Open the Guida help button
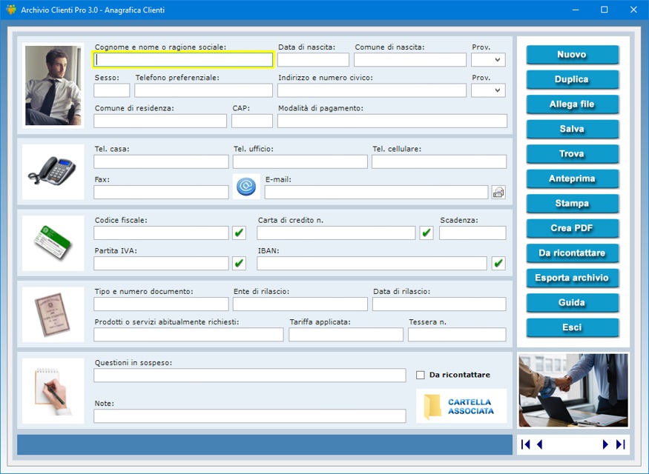The image size is (649, 474). tap(573, 302)
